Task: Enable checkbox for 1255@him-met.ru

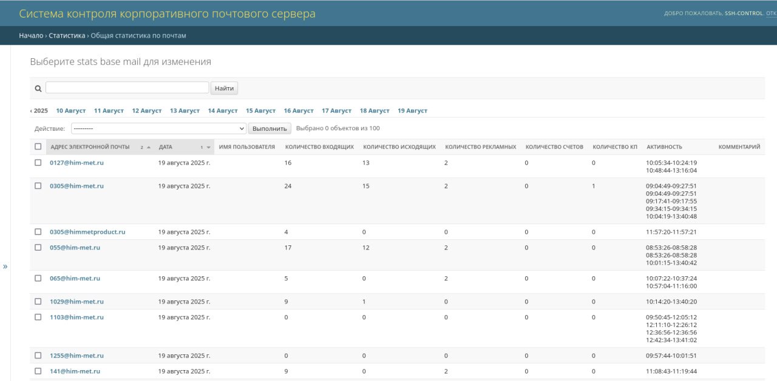Action: click(38, 356)
